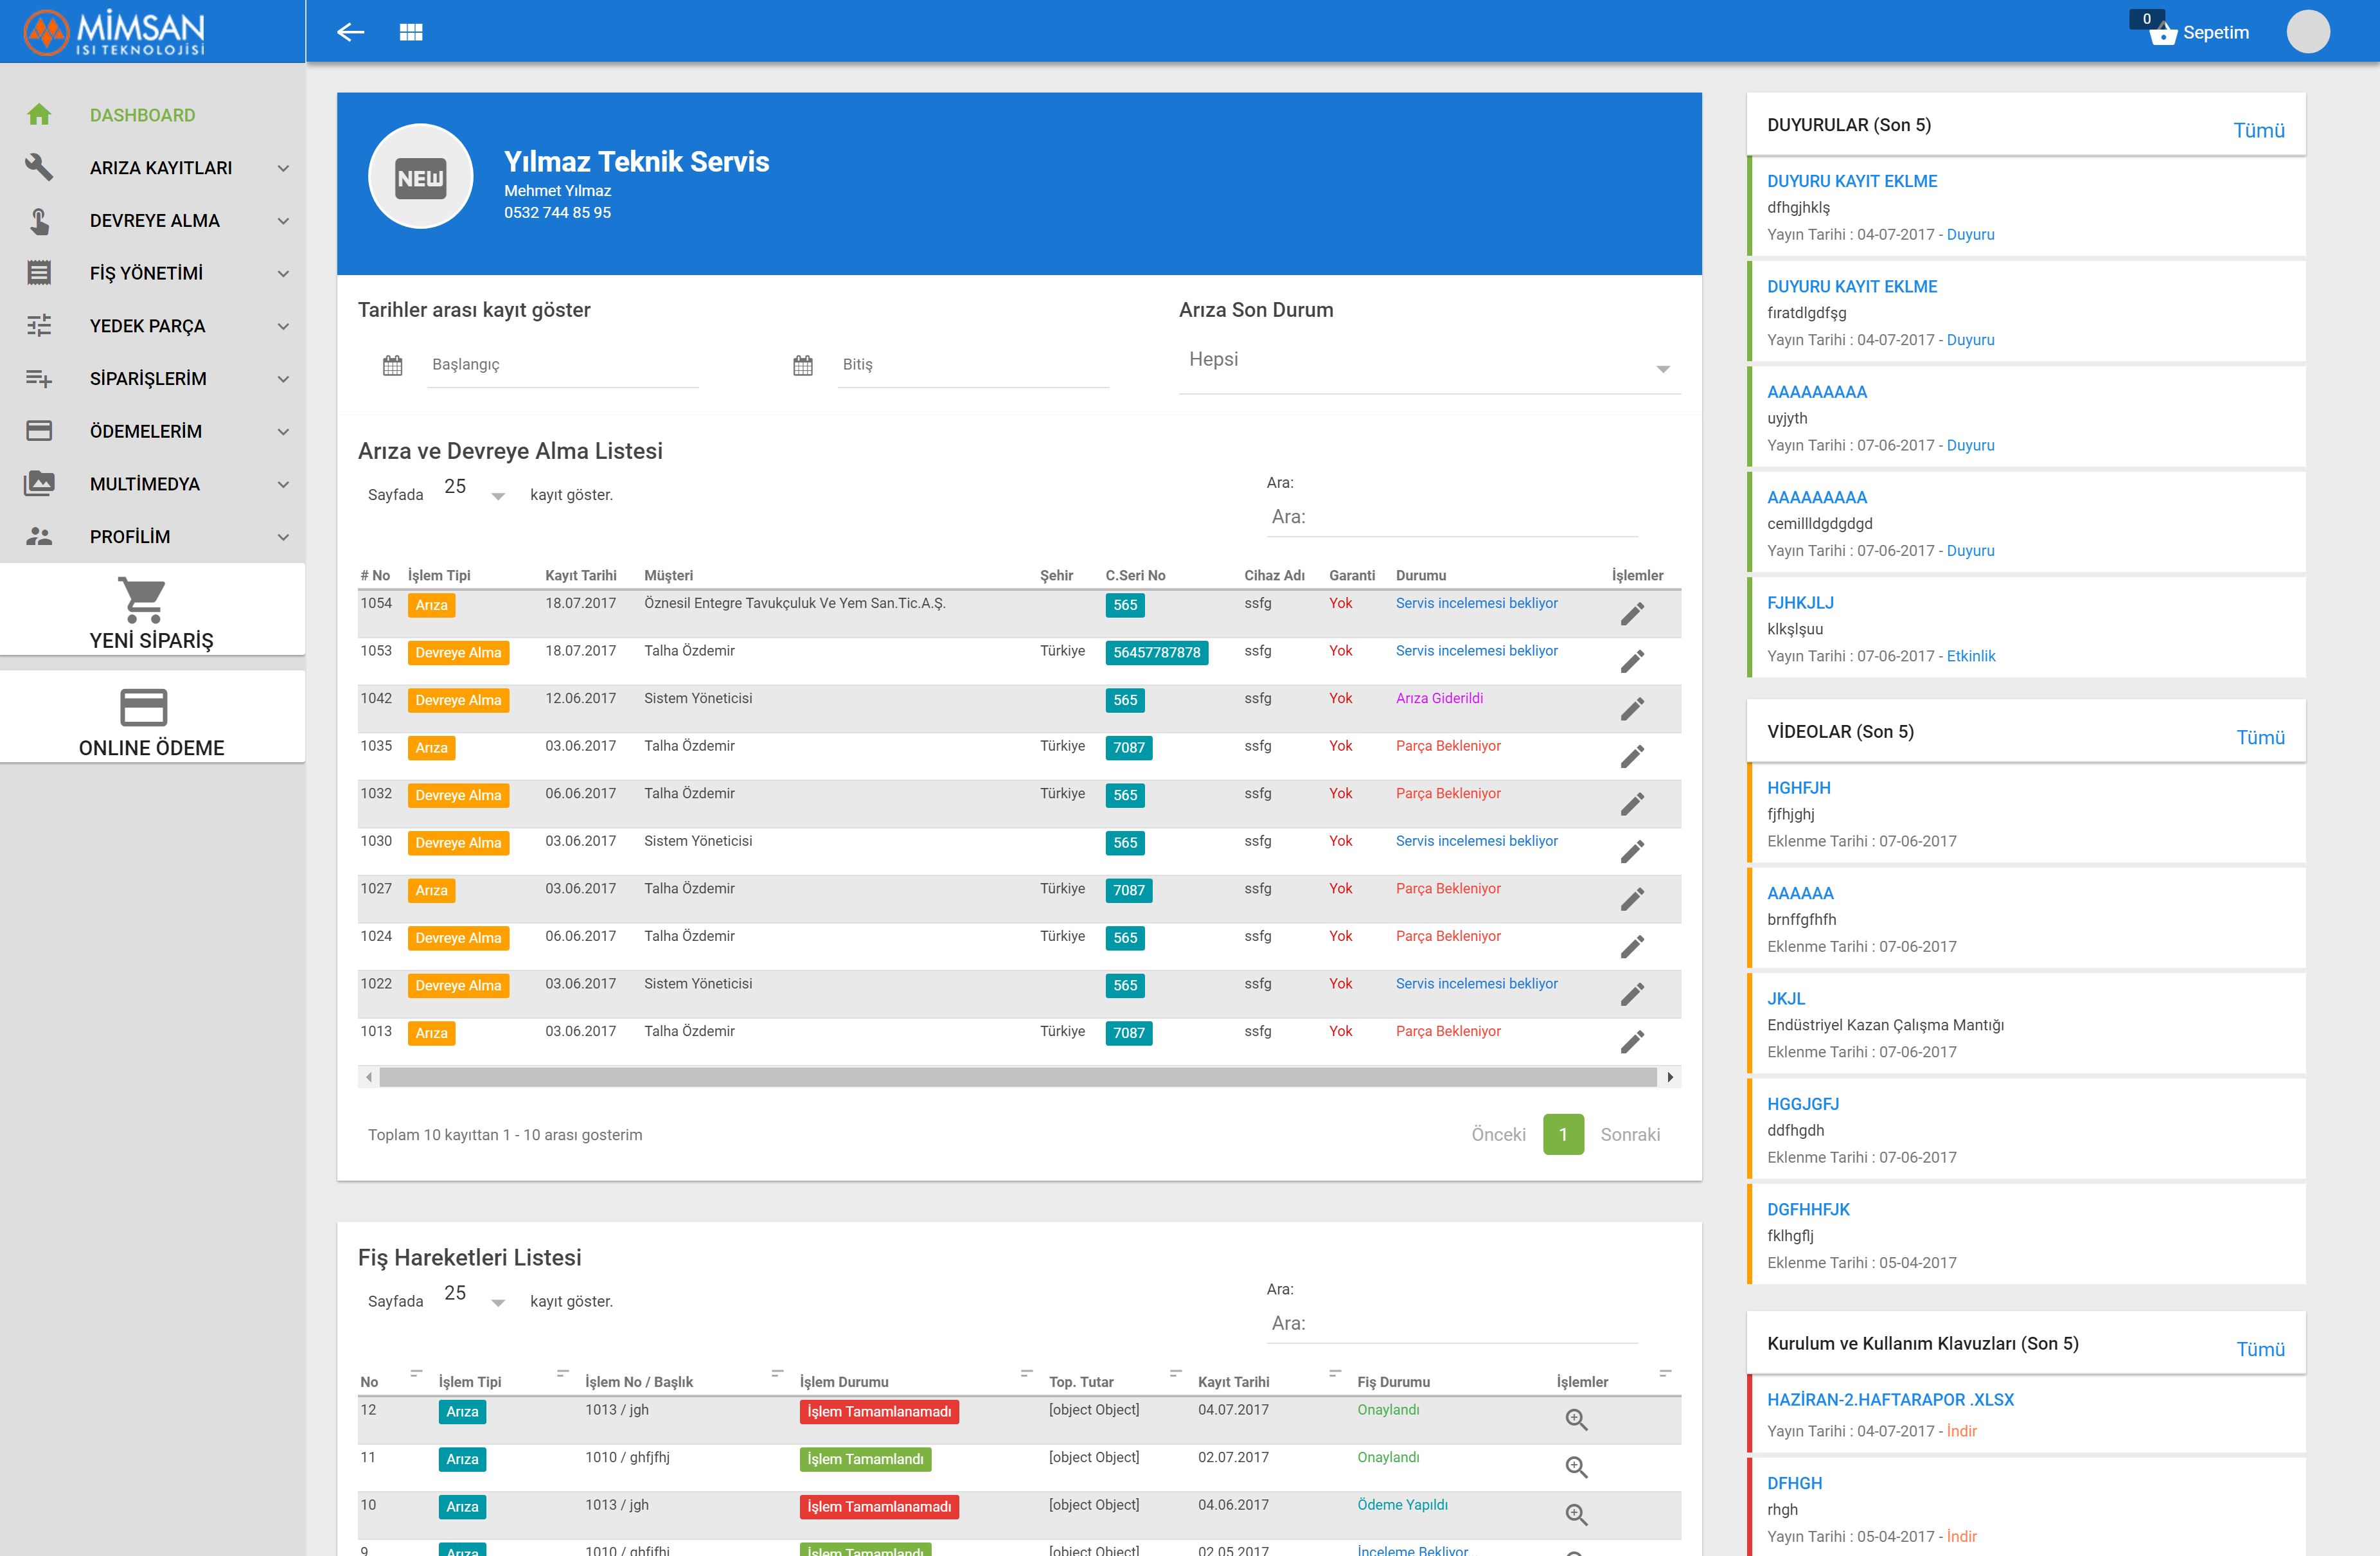The height and width of the screenshot is (1556, 2380).
Task: Sort the fault list by Kayıt Tarihi column
Action: pos(581,575)
